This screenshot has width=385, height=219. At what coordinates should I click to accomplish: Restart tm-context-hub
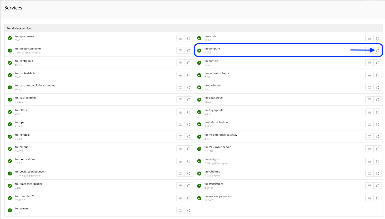[189, 75]
